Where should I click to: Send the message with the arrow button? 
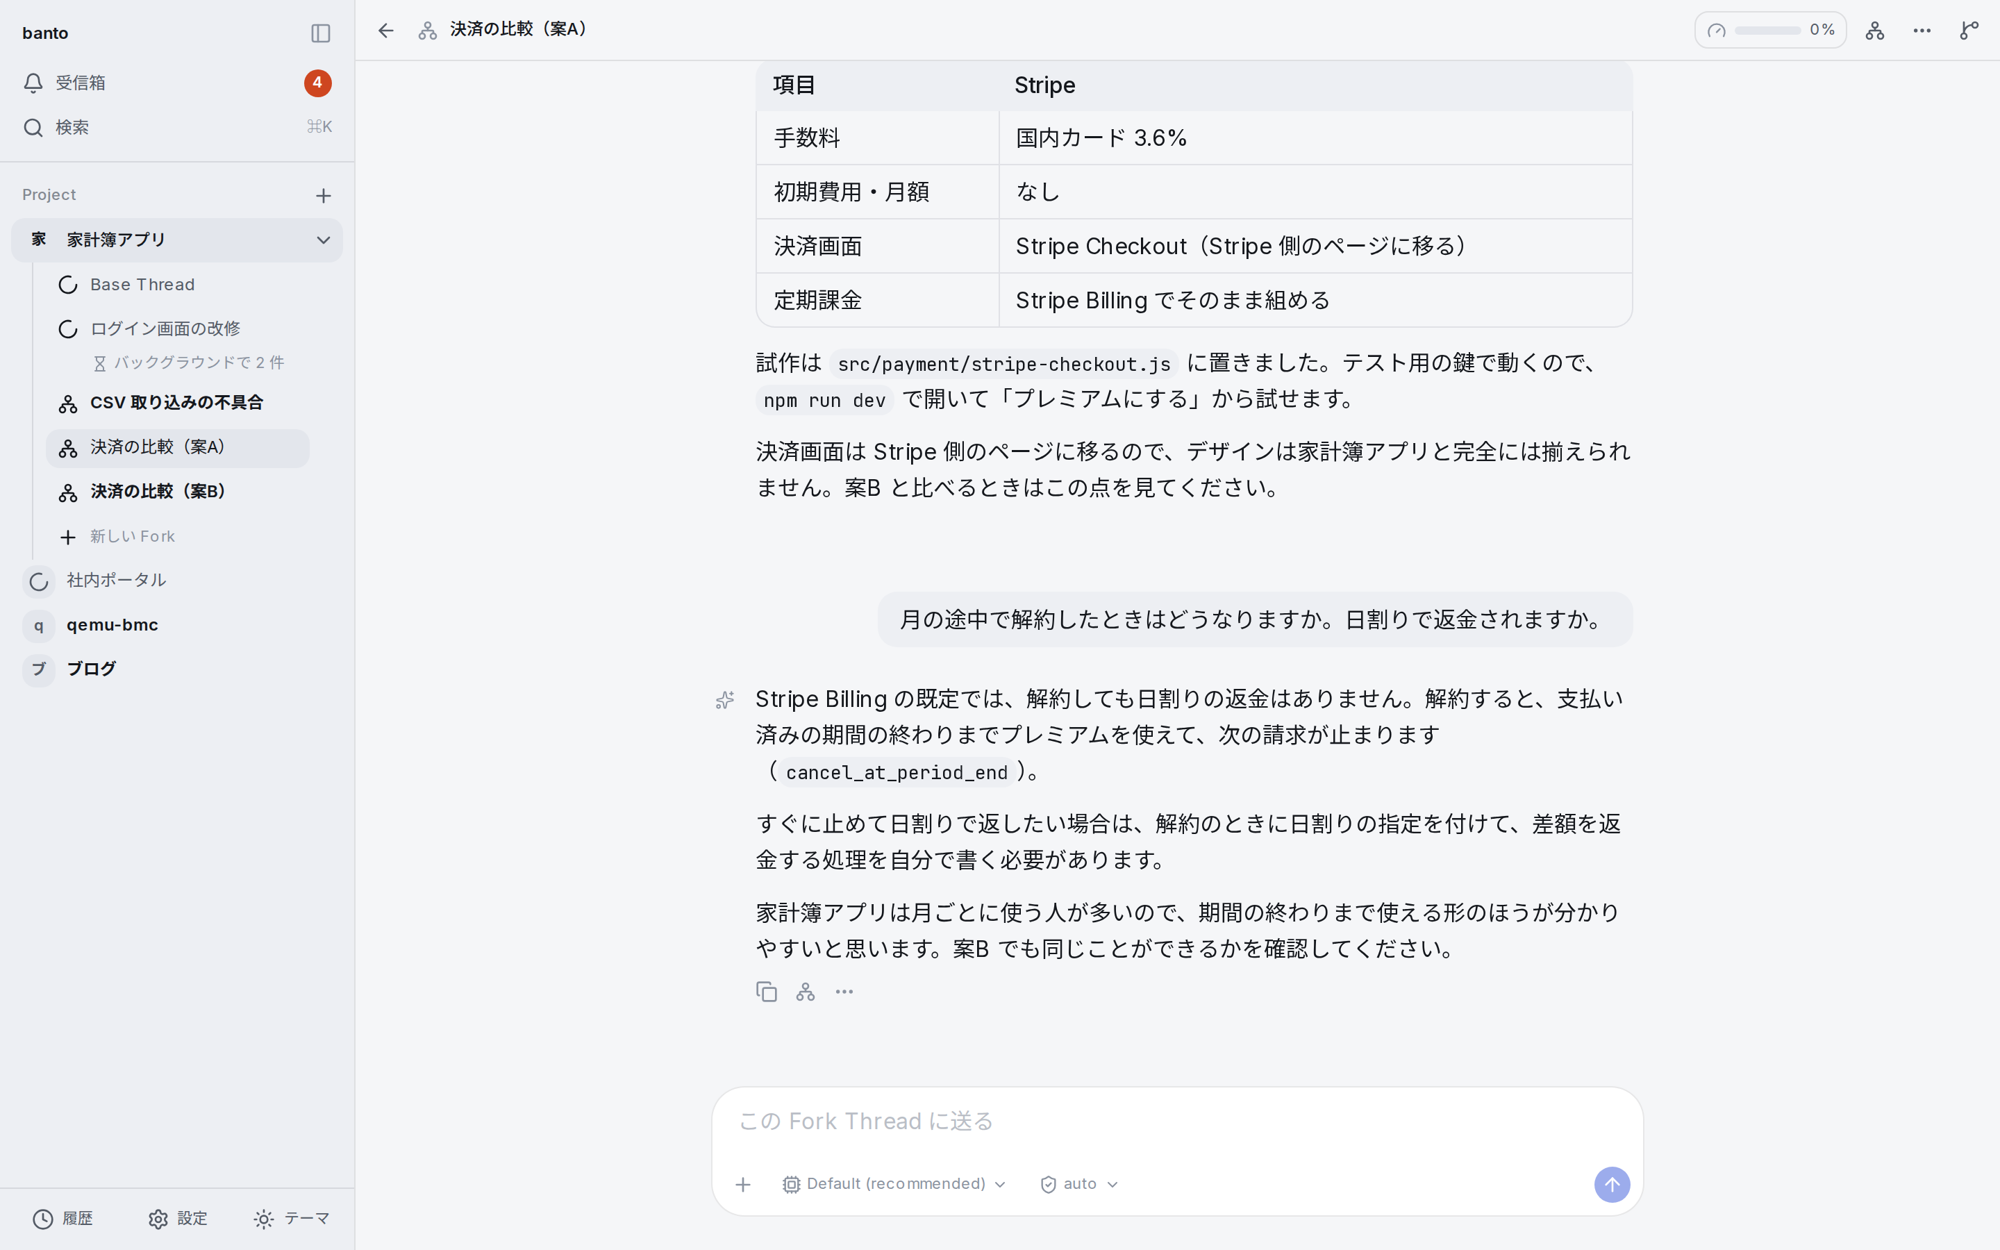tap(1612, 1184)
